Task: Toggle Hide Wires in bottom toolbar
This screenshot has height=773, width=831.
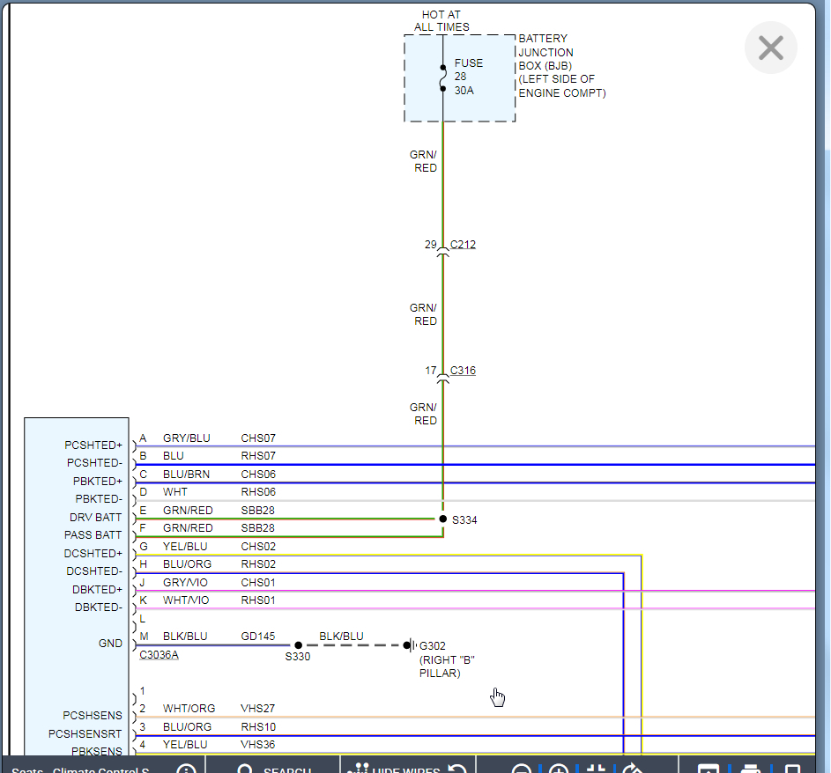Action: pos(392,769)
